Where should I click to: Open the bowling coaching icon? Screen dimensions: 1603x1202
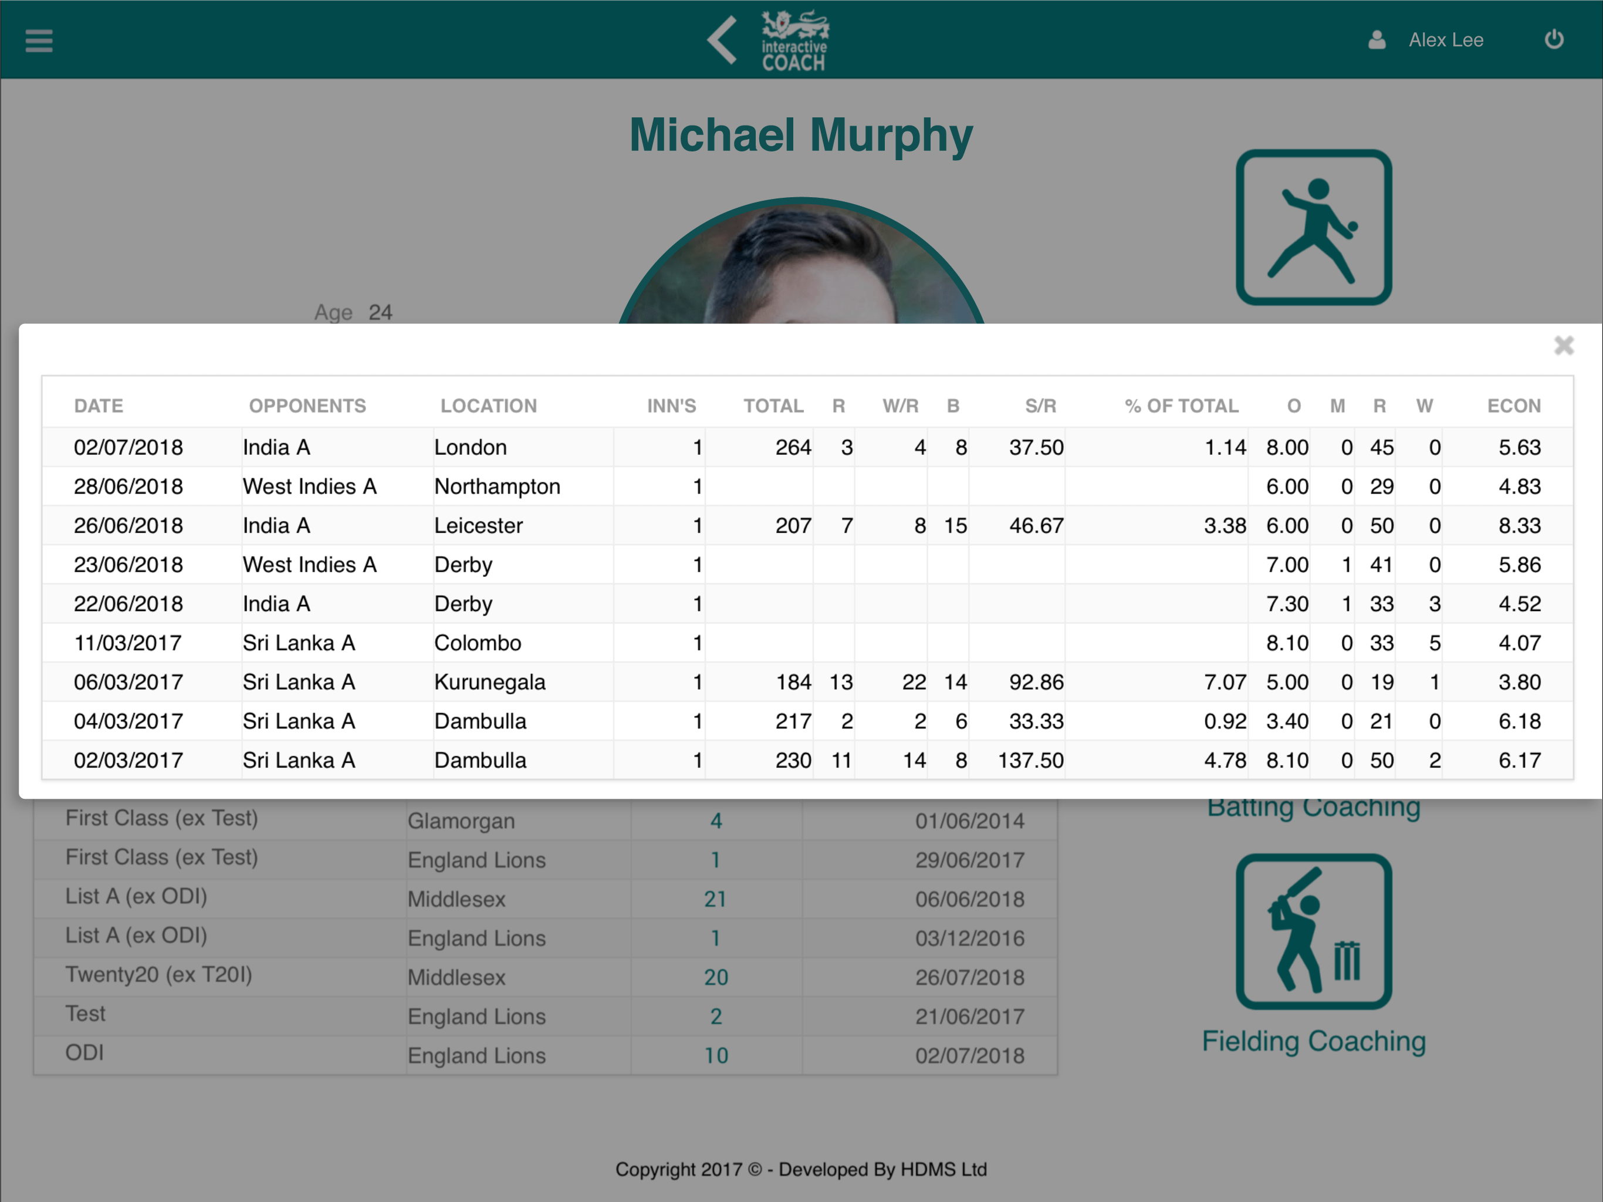click(x=1313, y=228)
